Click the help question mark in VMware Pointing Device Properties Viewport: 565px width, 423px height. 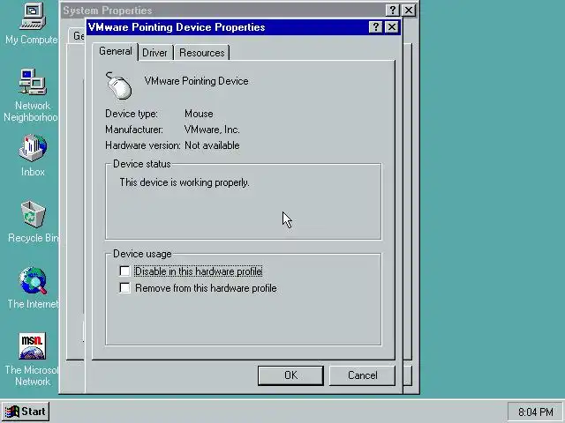[x=375, y=27]
